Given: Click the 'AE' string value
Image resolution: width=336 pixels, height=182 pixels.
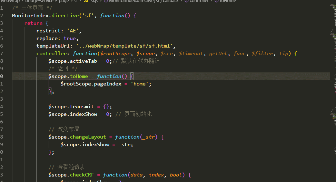Looking at the screenshot, I should tap(73, 31).
